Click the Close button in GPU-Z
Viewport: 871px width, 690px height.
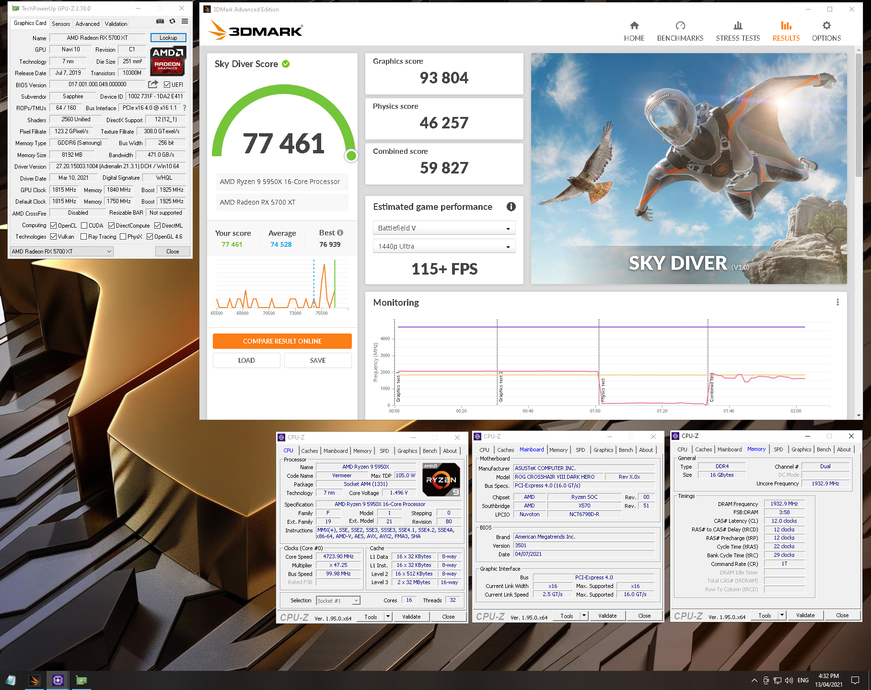[173, 252]
